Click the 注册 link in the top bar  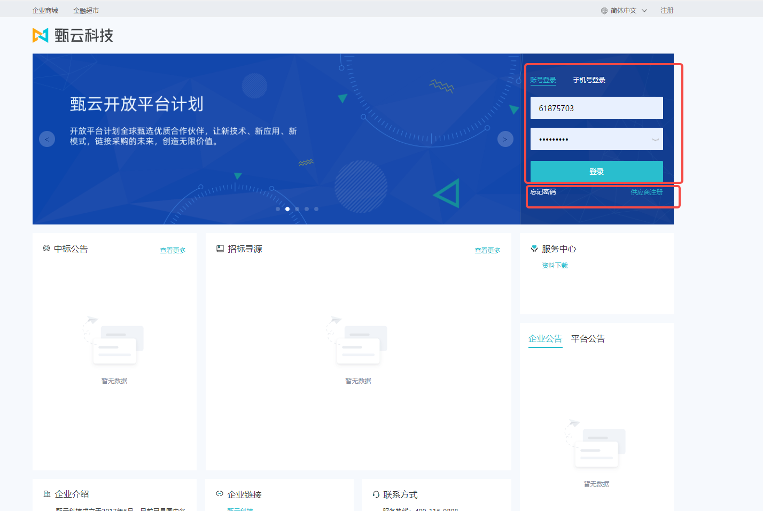click(x=667, y=11)
